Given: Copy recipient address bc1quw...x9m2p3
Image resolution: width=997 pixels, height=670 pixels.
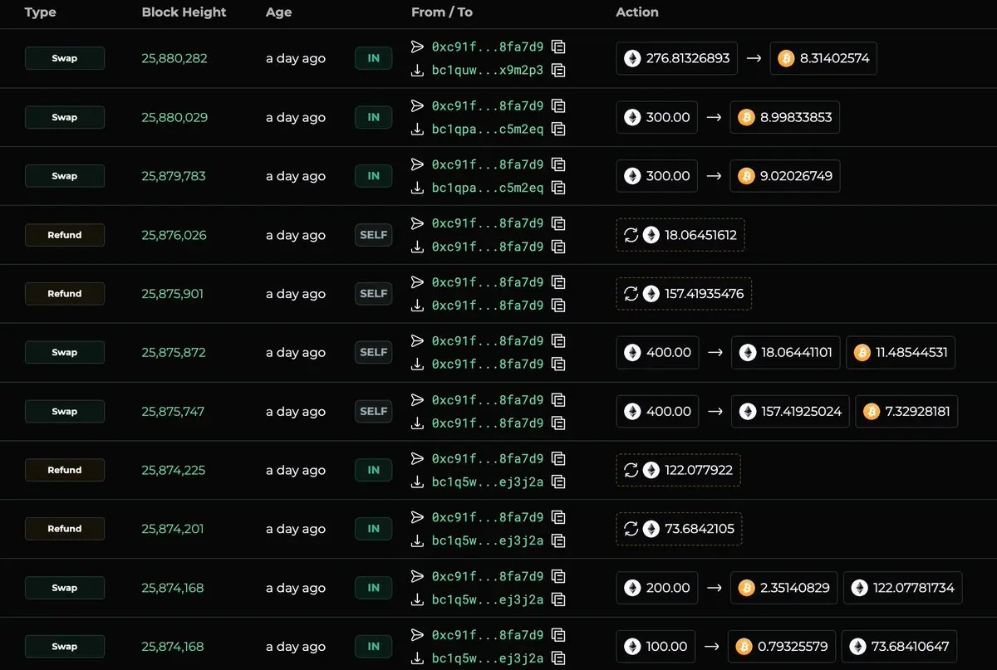Looking at the screenshot, I should 558,71.
